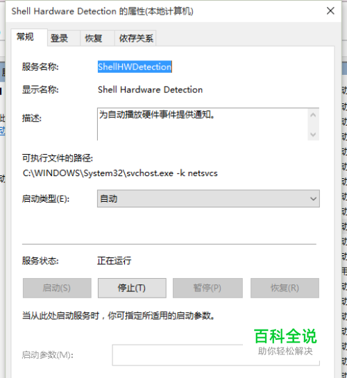Click the 服务状态 label
The width and height of the screenshot is (347, 378).
coord(40,261)
